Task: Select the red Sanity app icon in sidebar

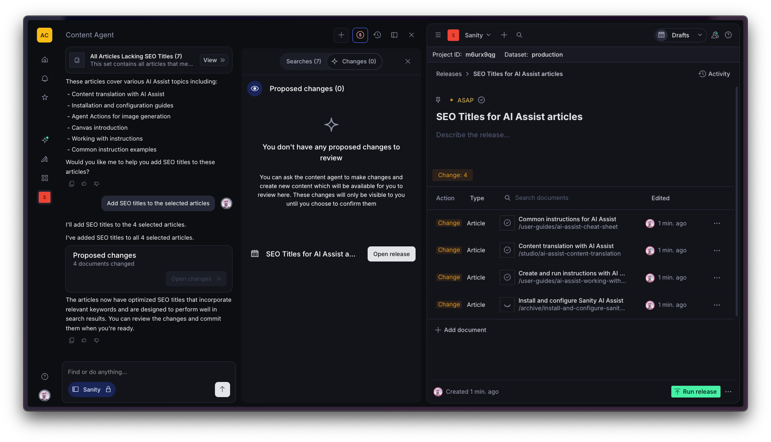Action: pyautogui.click(x=45, y=197)
